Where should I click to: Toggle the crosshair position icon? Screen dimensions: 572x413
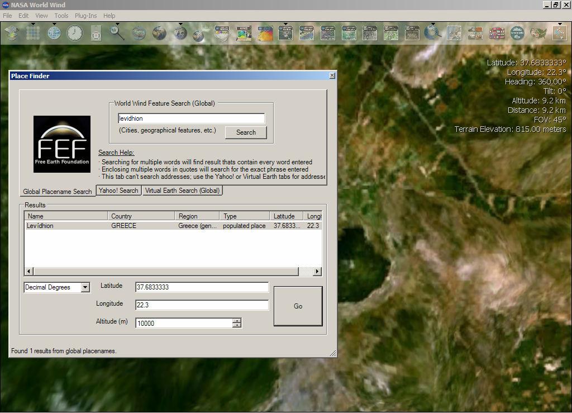tap(96, 34)
